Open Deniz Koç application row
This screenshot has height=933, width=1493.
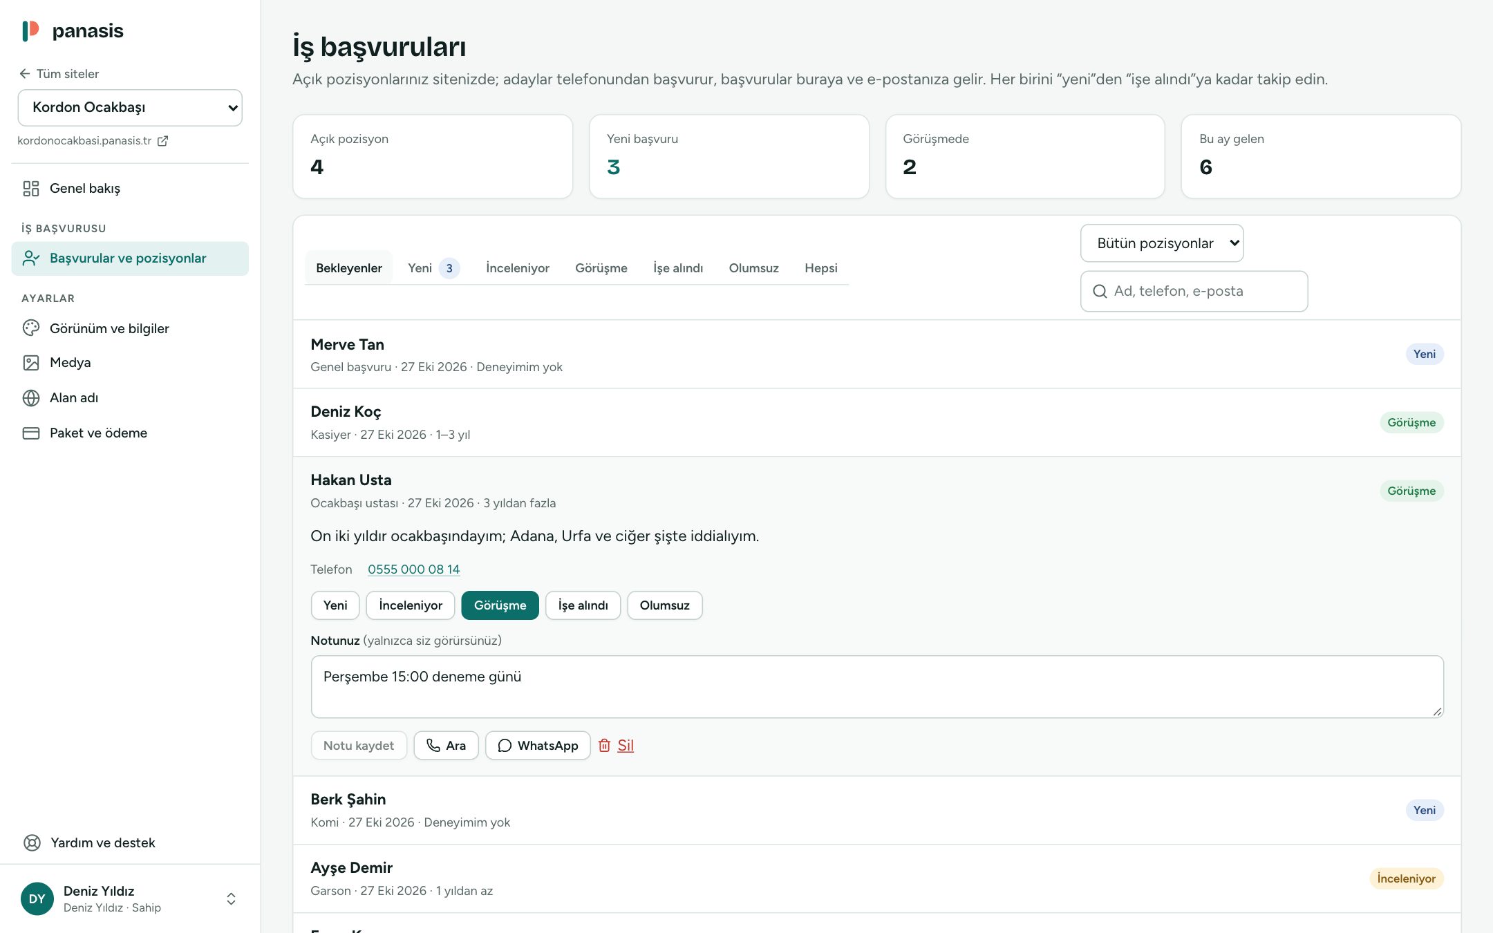(x=876, y=422)
